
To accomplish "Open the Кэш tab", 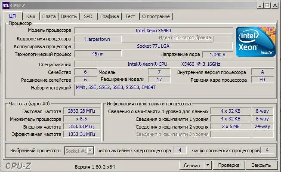I will (31, 16).
